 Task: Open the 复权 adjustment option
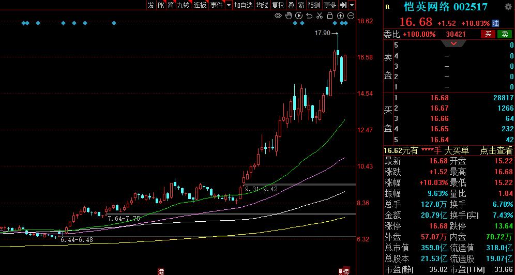tap(278, 5)
